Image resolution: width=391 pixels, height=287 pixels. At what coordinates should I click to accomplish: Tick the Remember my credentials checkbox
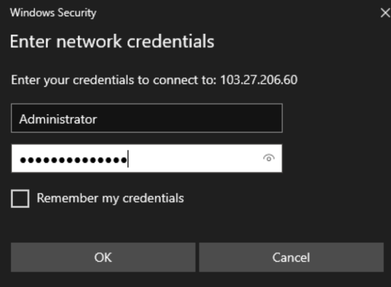(x=20, y=198)
